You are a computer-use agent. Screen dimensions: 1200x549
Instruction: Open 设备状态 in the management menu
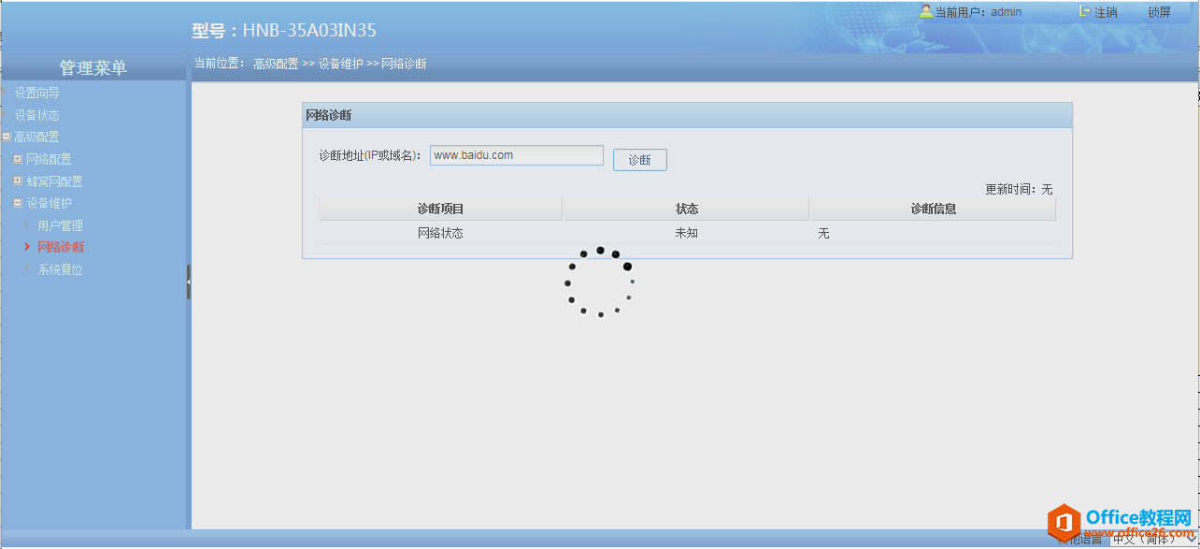pyautogui.click(x=36, y=115)
